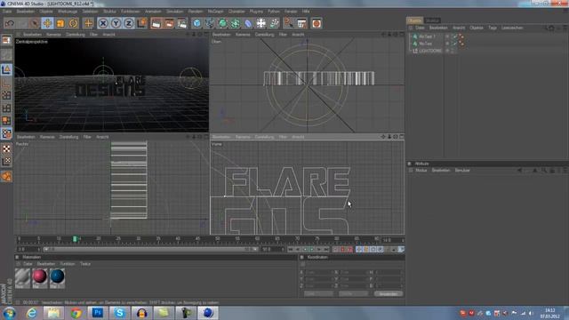Open the spline objects icon
Viewport: 569px width, 320px height.
click(x=210, y=23)
